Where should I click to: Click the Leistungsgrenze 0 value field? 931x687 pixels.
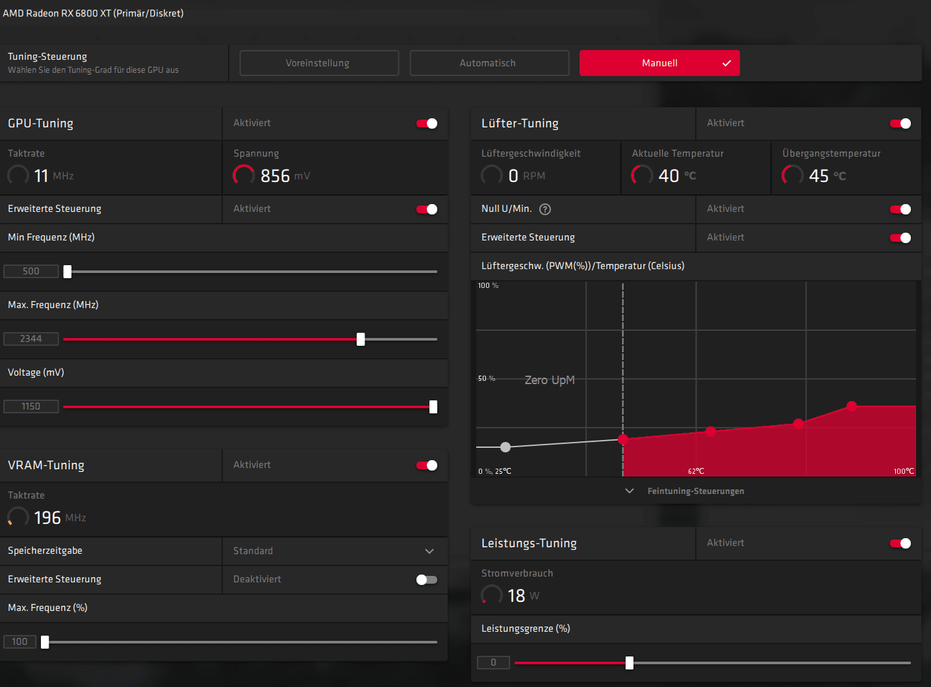click(493, 662)
